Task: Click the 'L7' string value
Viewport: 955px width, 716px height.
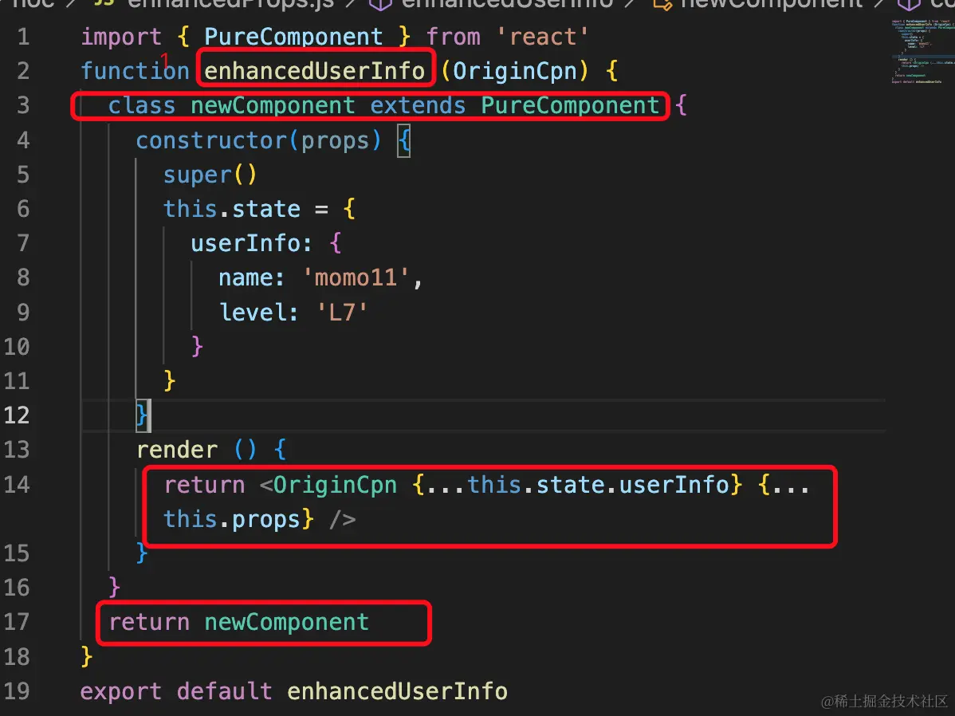Action: click(x=342, y=312)
